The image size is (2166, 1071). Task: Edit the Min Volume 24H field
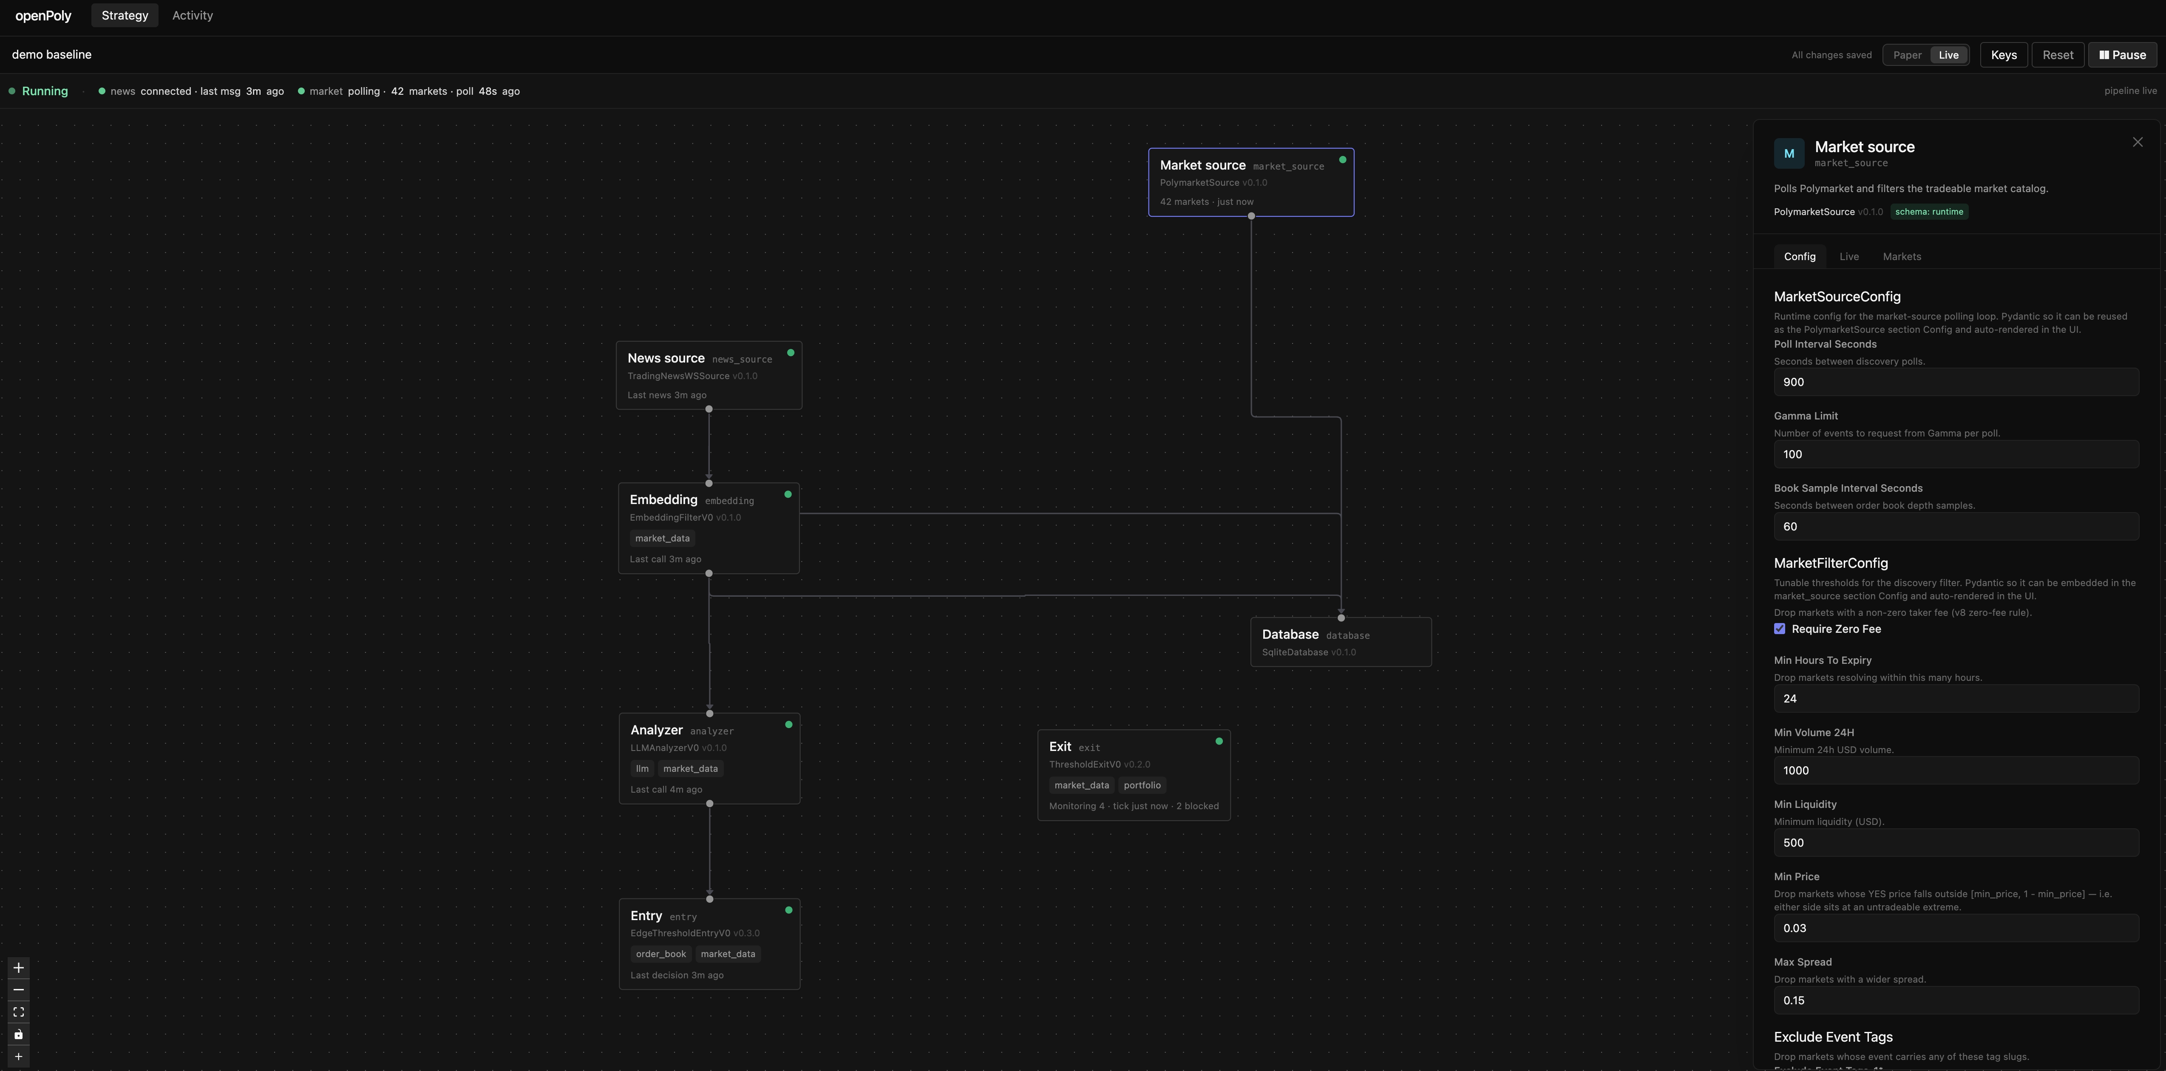pyautogui.click(x=1956, y=771)
